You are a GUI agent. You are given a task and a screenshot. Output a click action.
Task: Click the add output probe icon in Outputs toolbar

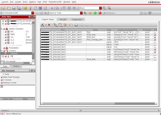pyautogui.click(x=43, y=25)
